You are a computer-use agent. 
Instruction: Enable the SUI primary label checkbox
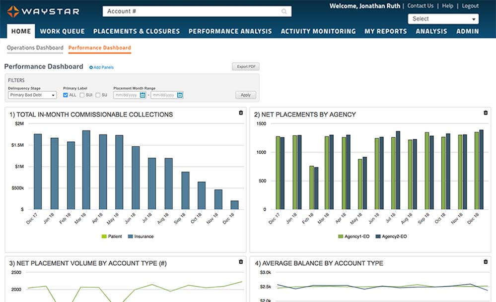[82, 95]
